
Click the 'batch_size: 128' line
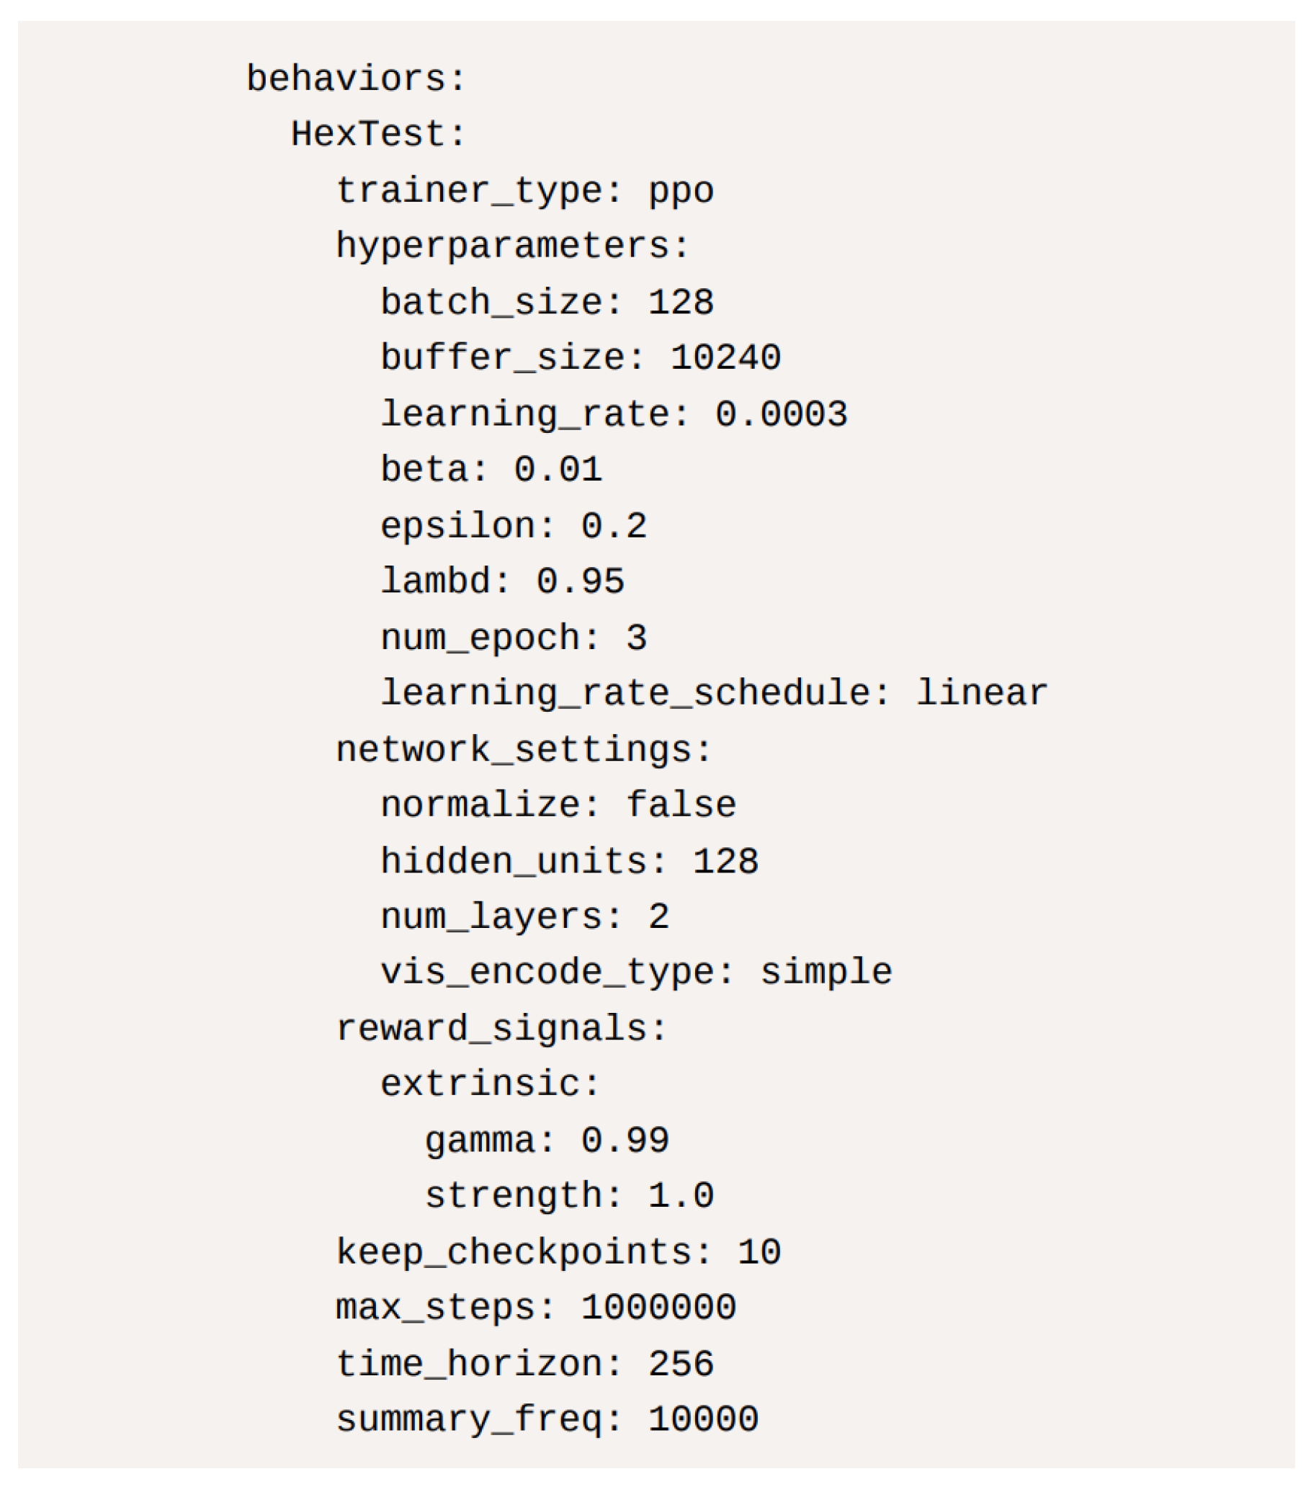(547, 303)
